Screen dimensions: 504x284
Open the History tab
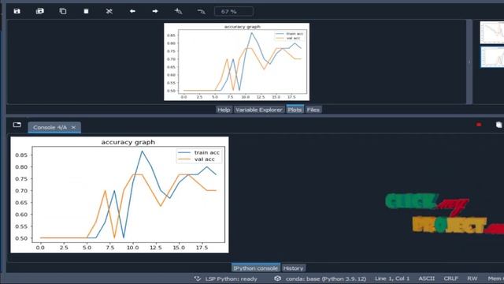(x=293, y=268)
